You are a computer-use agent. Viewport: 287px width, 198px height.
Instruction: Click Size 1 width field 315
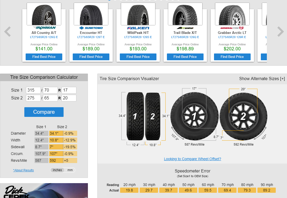click(x=33, y=90)
